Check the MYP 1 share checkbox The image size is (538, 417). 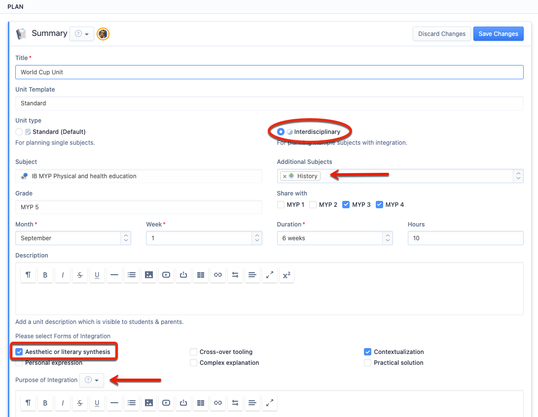(281, 205)
